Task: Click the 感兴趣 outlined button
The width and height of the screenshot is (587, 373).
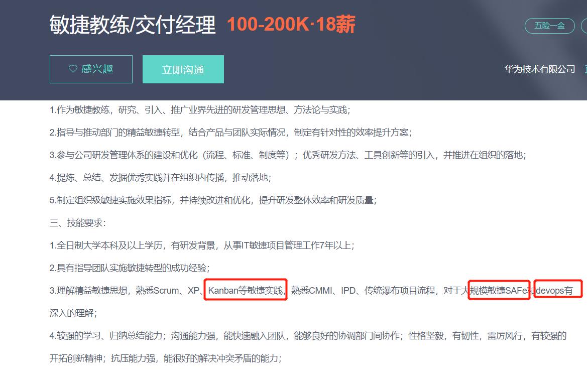Action: [x=91, y=69]
